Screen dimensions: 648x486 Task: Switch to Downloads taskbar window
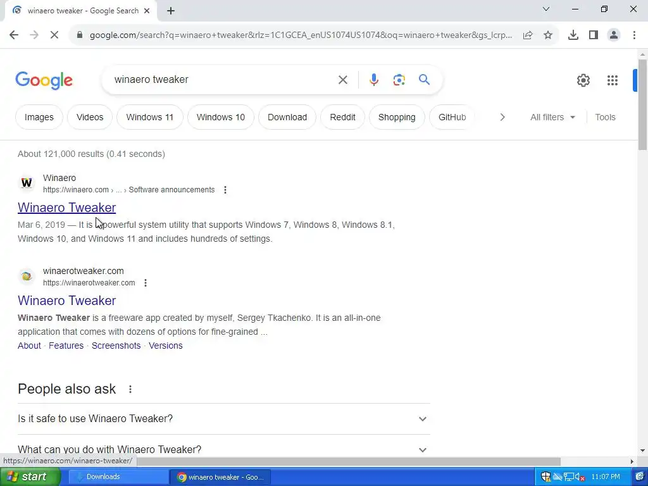coord(118,477)
